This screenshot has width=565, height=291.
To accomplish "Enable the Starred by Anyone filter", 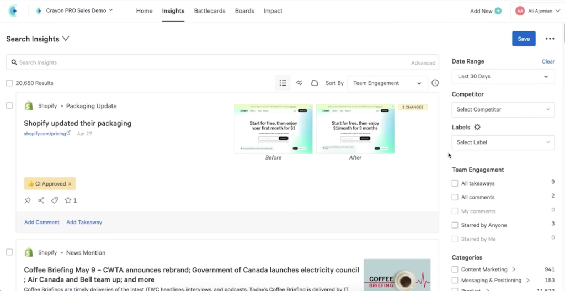I will (455, 225).
